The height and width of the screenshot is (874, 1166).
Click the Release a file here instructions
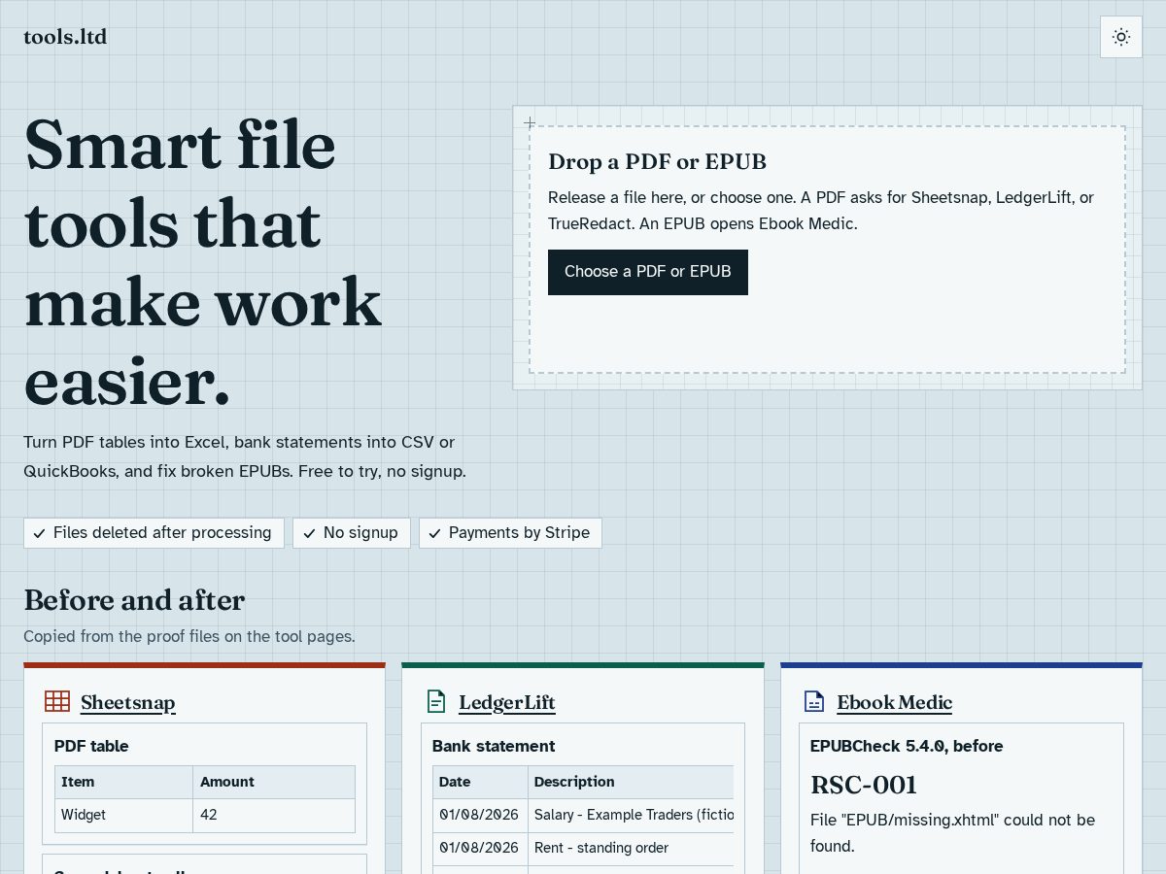(x=821, y=211)
